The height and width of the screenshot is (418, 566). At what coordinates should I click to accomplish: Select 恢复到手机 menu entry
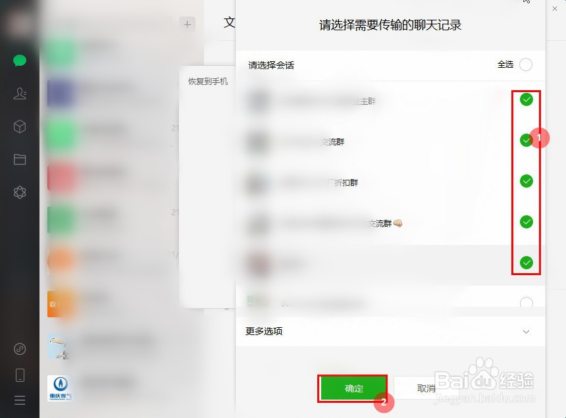[x=207, y=82]
